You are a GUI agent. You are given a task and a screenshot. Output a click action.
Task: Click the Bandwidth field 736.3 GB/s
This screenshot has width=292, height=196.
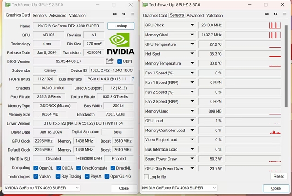click(115, 114)
